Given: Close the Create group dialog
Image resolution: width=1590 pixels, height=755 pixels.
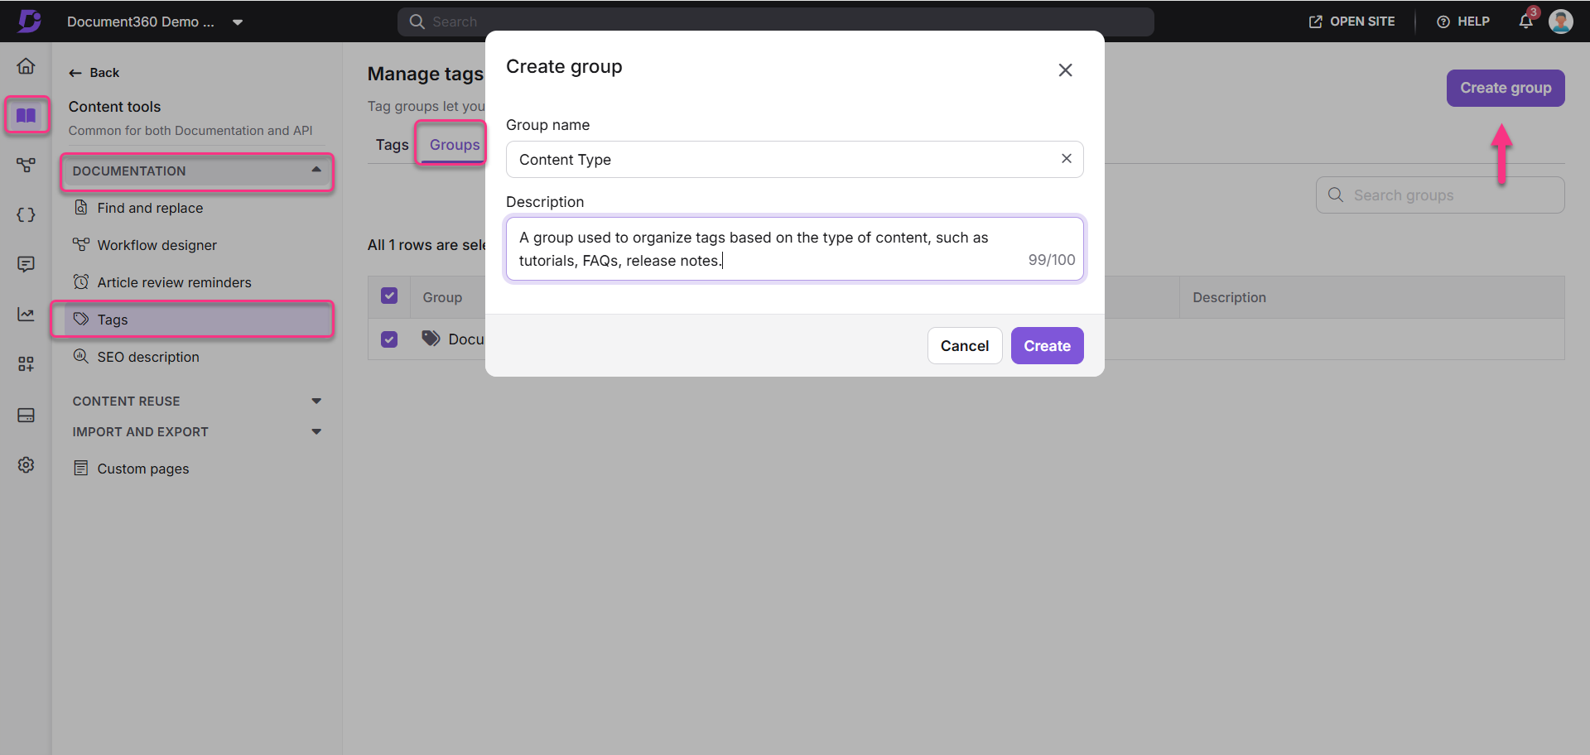Looking at the screenshot, I should point(1065,70).
